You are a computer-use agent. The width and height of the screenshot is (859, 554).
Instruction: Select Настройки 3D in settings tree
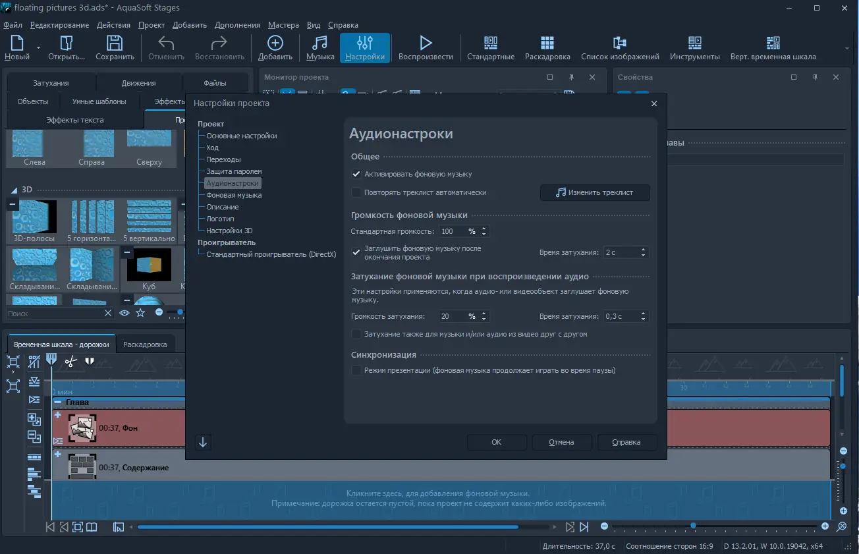click(x=229, y=231)
